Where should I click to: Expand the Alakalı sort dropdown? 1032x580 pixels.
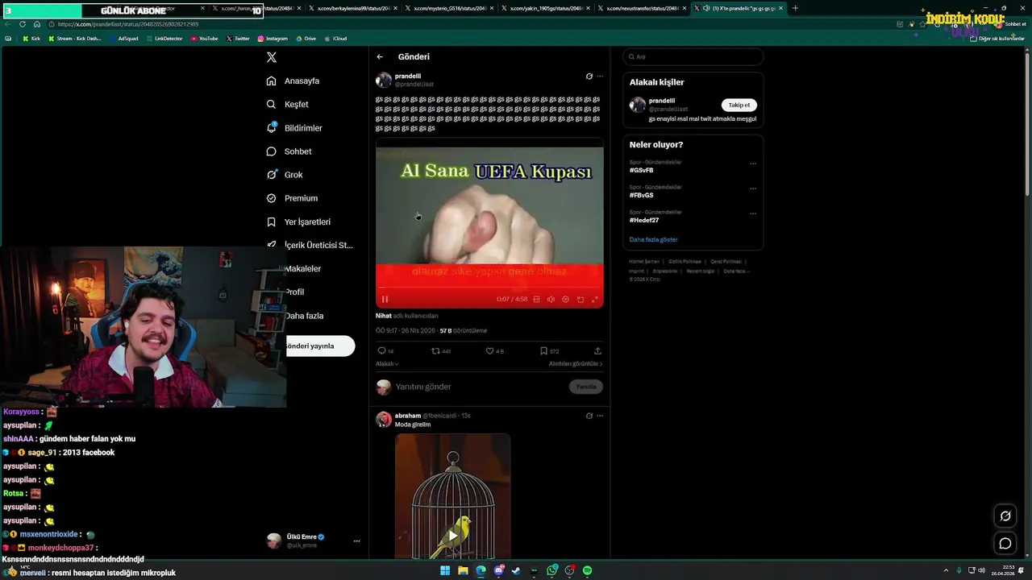pyautogui.click(x=387, y=364)
